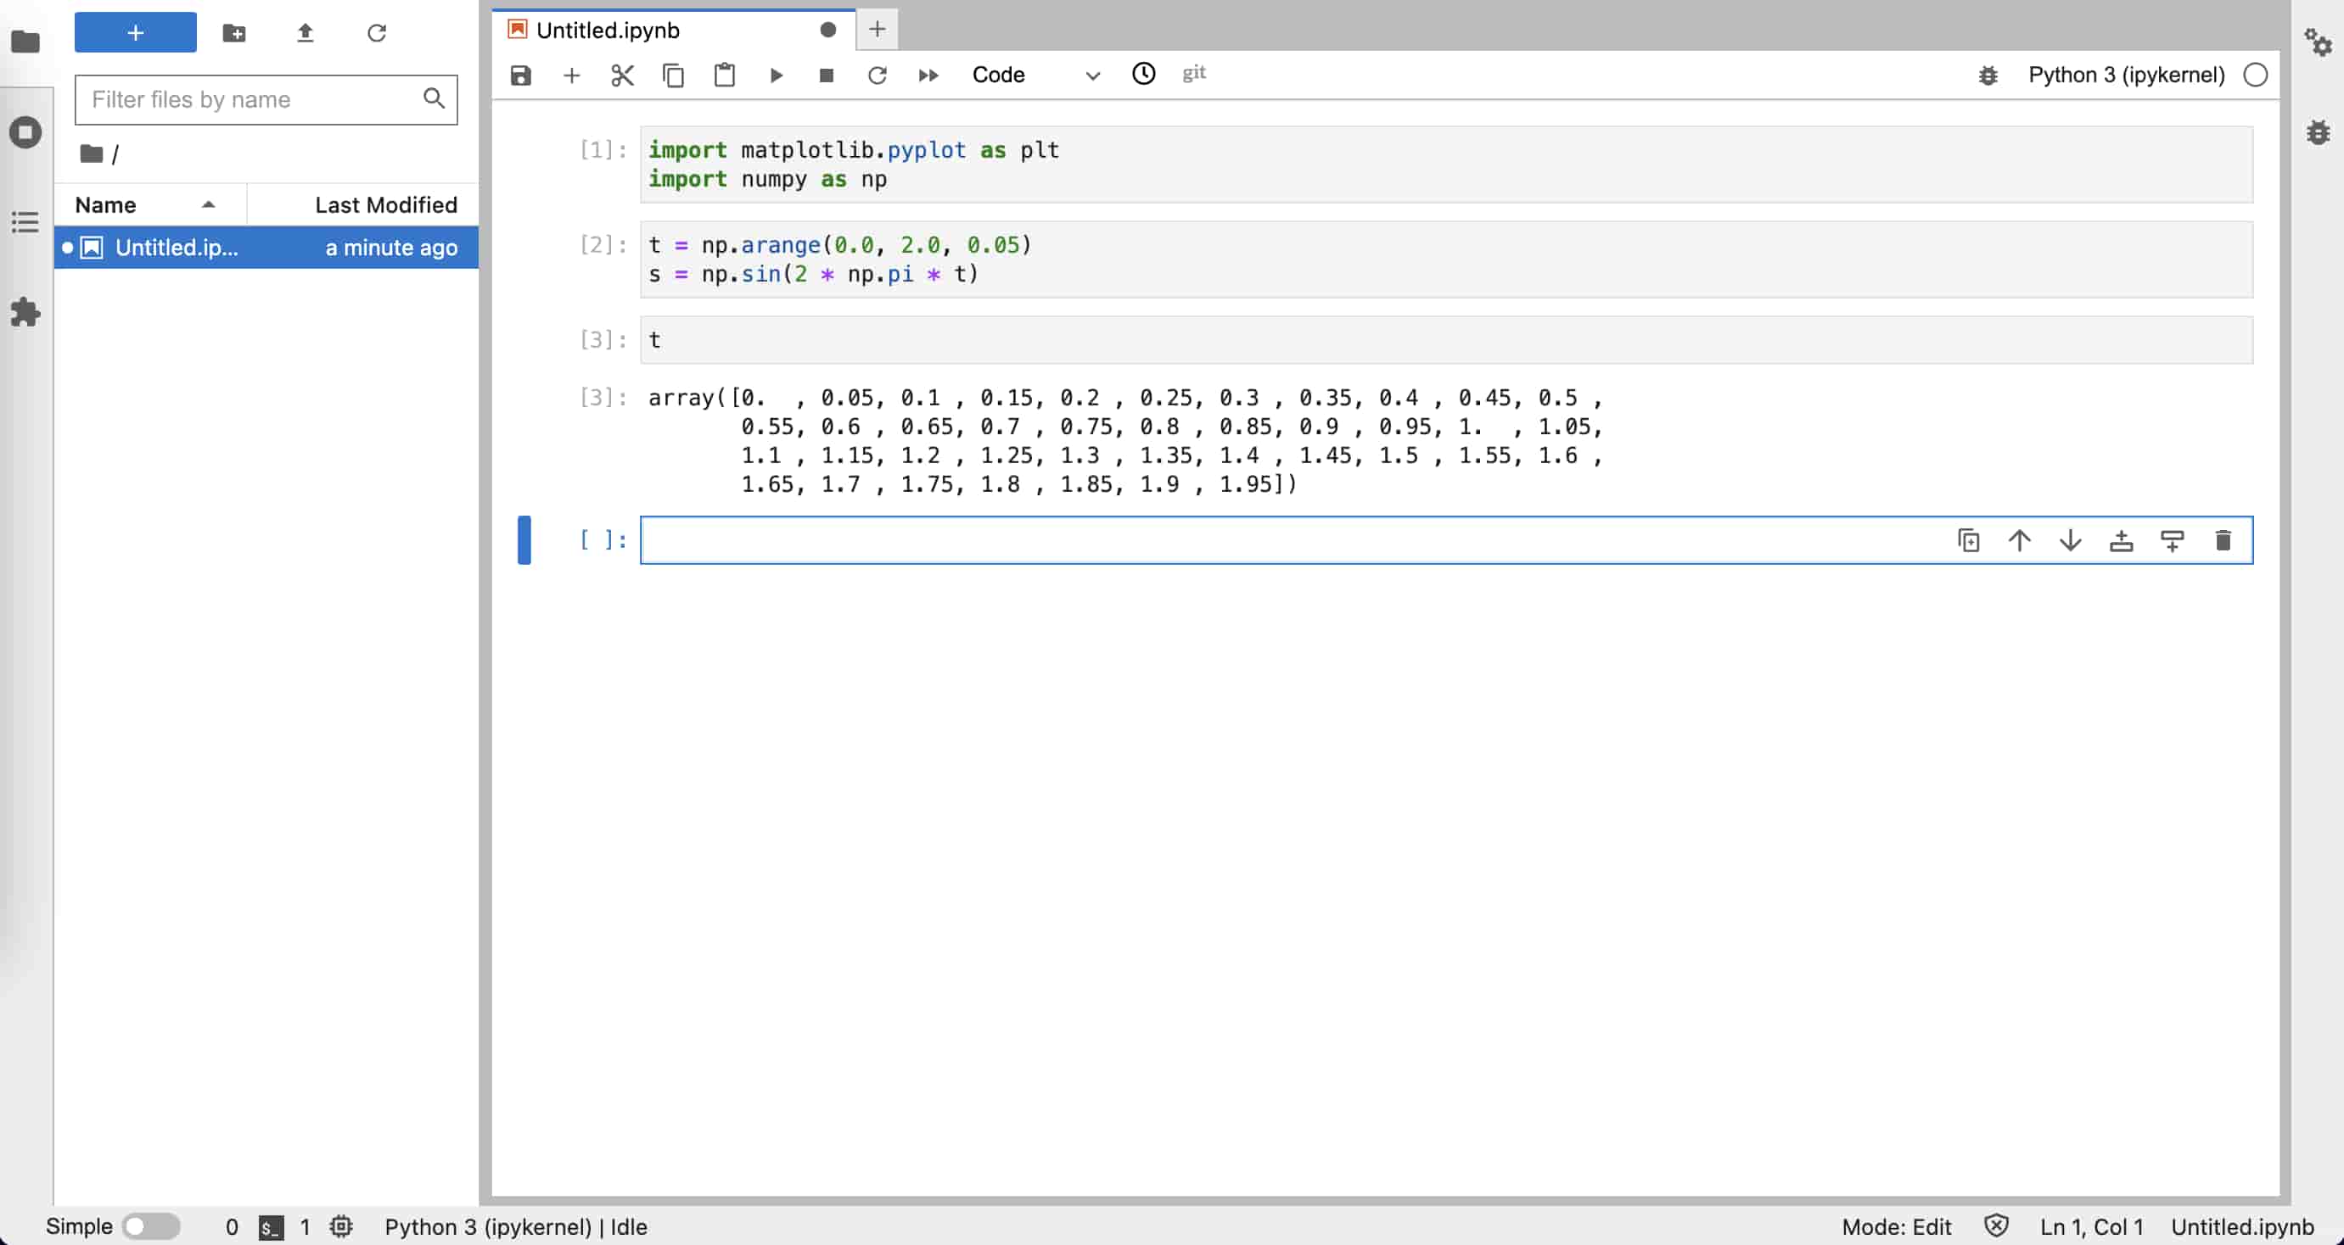The height and width of the screenshot is (1245, 2344).
Task: Paste cell from clipboard
Action: coord(724,75)
